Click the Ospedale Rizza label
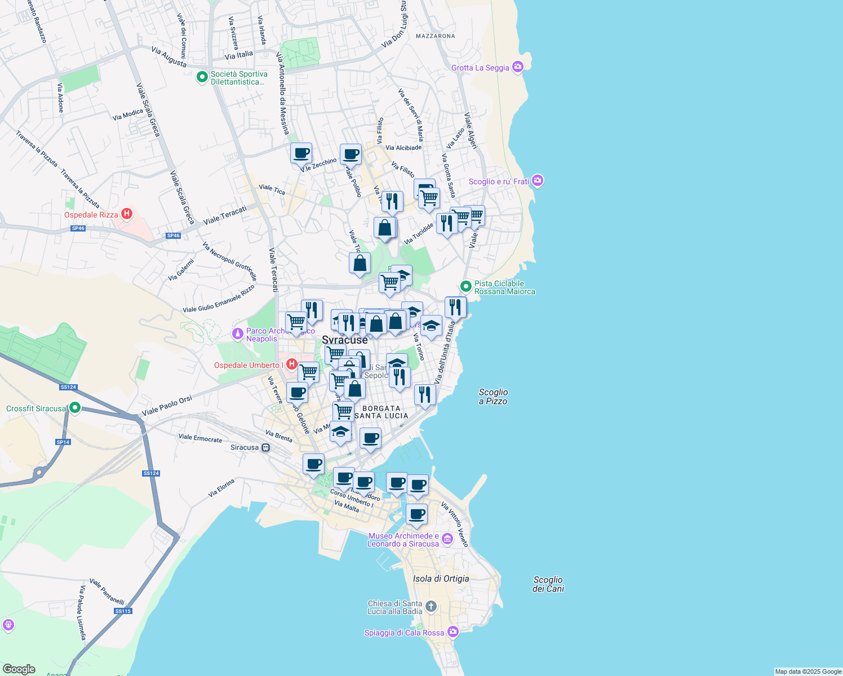The image size is (843, 676). pos(91,215)
